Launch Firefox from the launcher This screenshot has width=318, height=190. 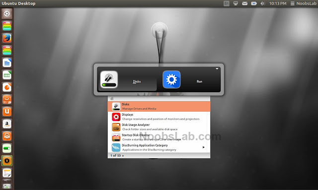click(7, 38)
